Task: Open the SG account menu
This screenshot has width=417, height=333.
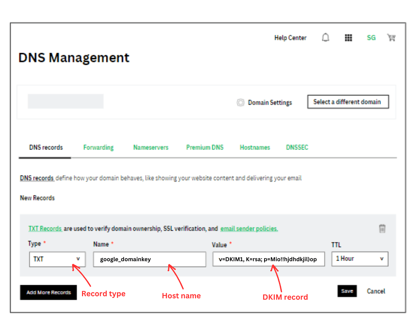Action: (x=371, y=38)
